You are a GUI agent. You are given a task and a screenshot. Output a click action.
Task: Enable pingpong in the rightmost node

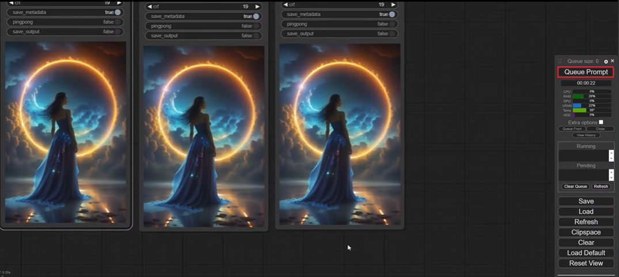point(392,24)
